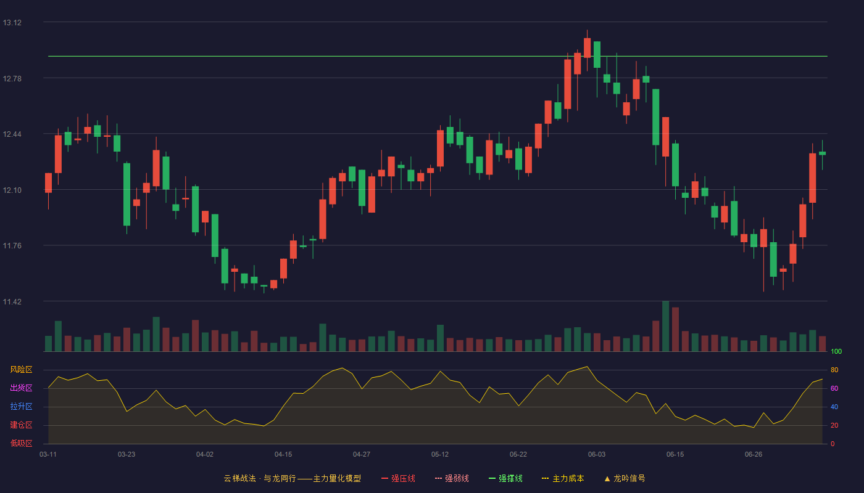
Task: Select the 低吸区 zone label
Action: tap(21, 443)
